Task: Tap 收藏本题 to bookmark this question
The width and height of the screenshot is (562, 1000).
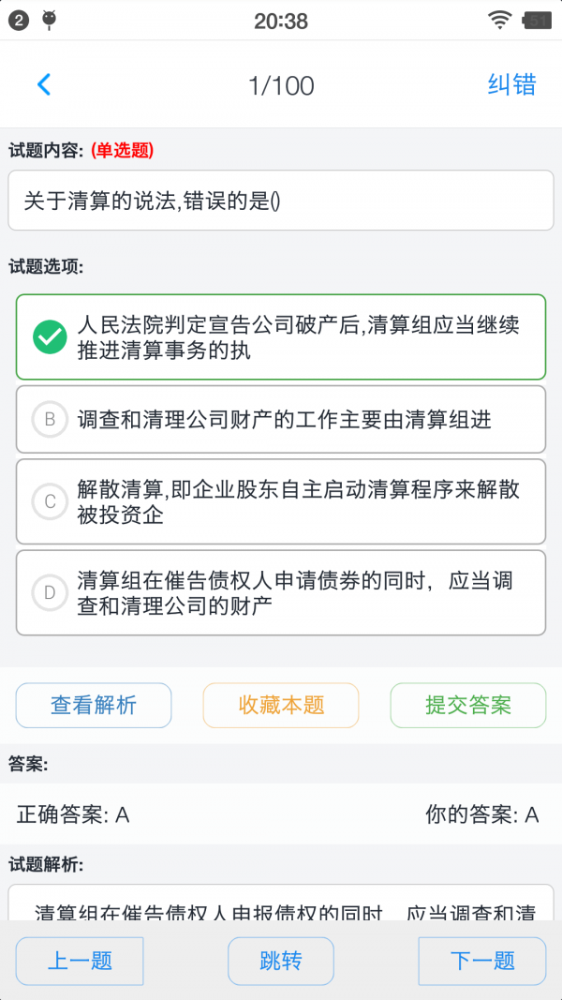Action: [280, 705]
